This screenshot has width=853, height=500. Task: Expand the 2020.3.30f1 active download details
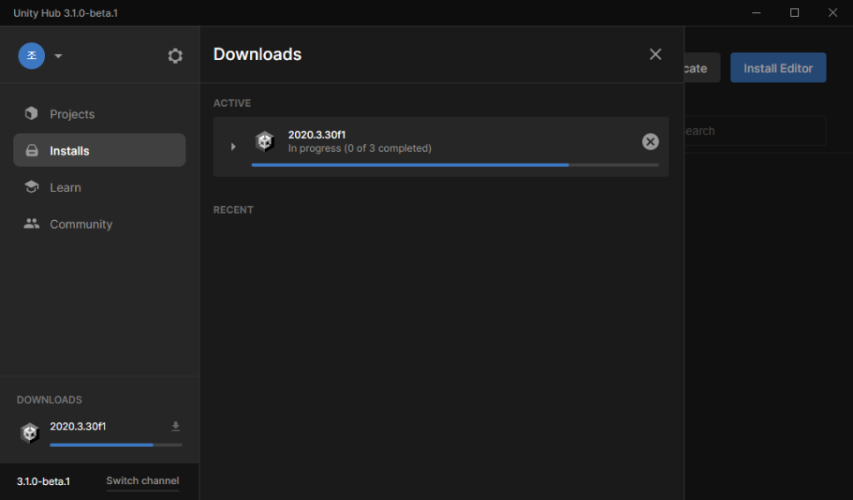[233, 147]
